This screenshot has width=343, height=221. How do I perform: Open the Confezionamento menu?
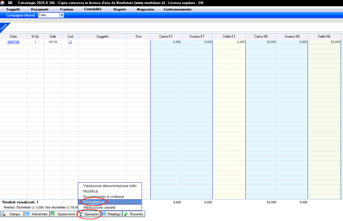[x=178, y=9]
